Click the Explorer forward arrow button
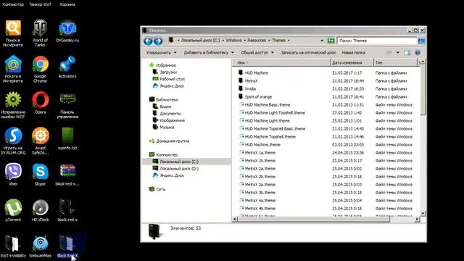Viewport: 464px width, 261px height. (158, 41)
